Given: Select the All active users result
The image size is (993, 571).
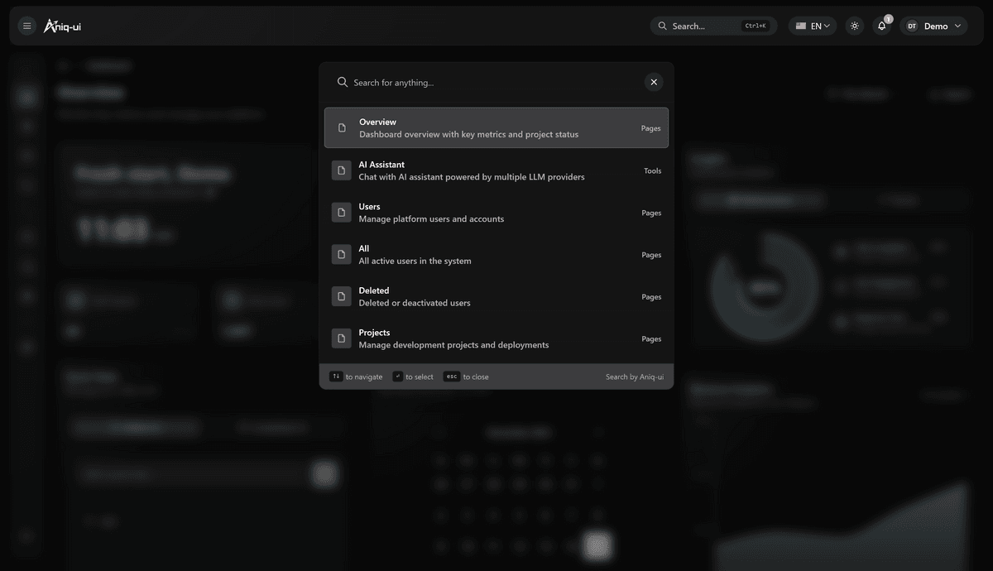Looking at the screenshot, I should [496, 255].
